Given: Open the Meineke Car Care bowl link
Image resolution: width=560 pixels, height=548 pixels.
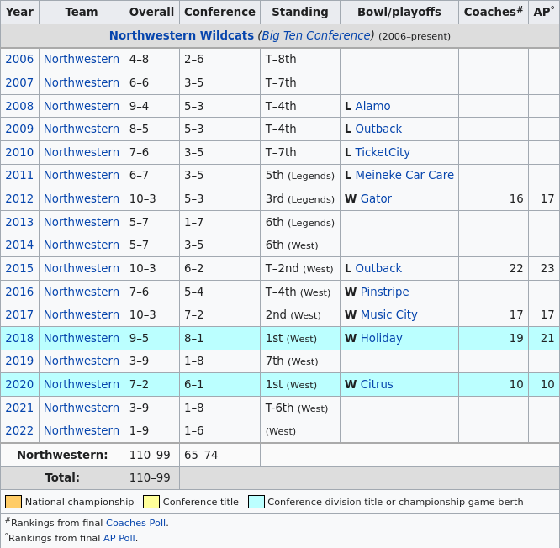Looking at the screenshot, I should tap(404, 175).
